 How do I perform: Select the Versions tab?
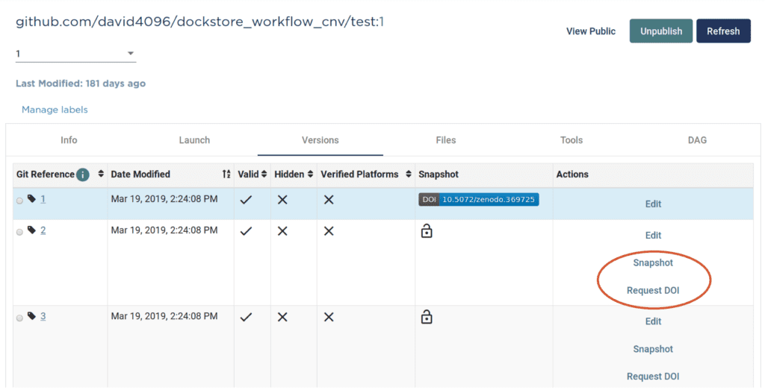[320, 140]
